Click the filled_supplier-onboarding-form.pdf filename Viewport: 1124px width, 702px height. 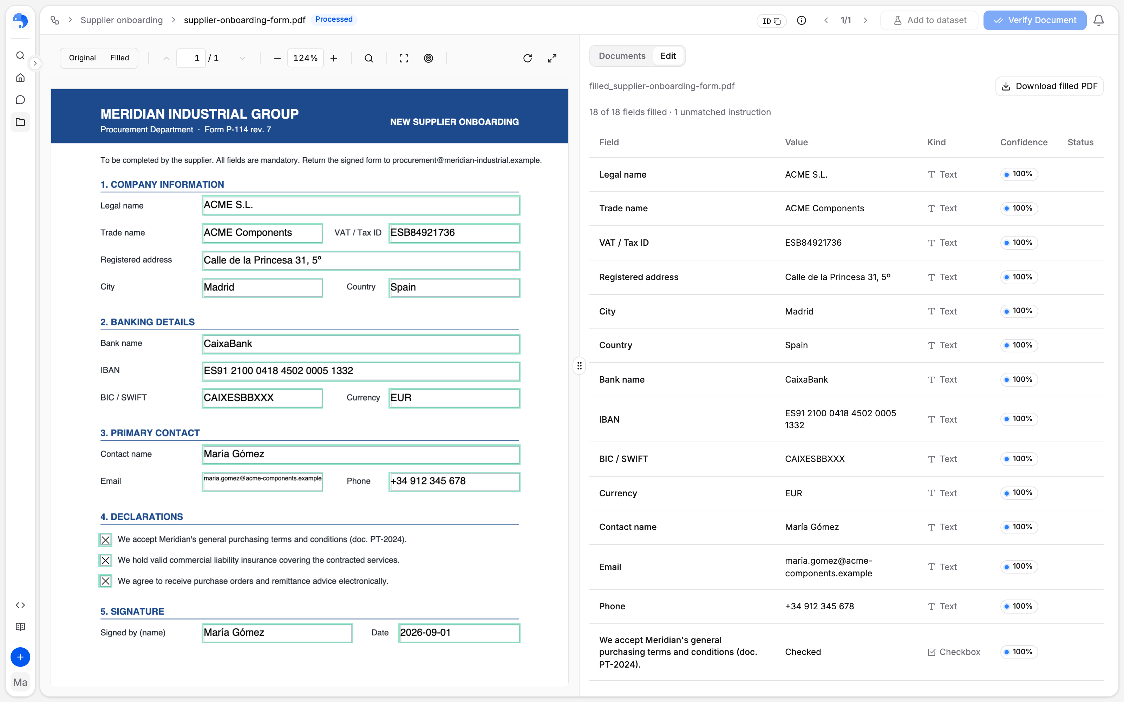click(x=662, y=86)
